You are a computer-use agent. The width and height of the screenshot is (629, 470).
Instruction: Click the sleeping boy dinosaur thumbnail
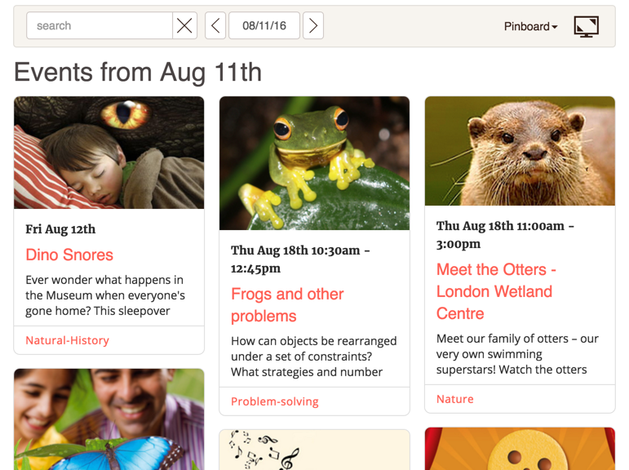(109, 153)
